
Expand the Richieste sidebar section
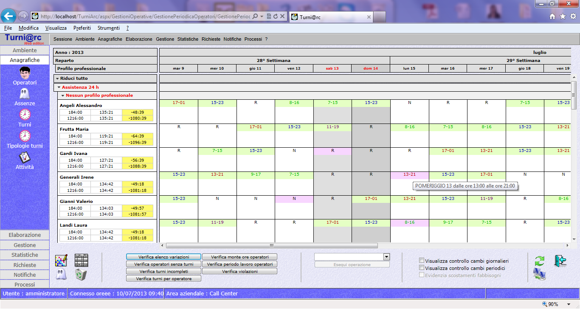coord(25,265)
